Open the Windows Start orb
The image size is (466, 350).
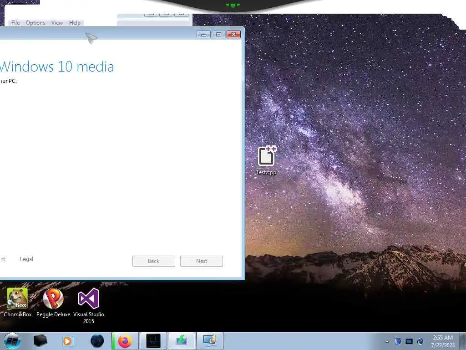12,341
